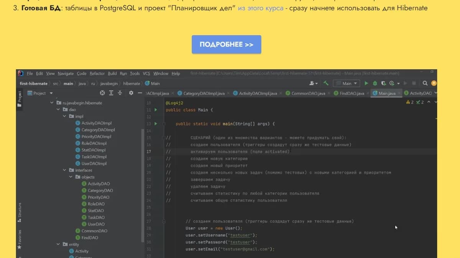Collapse the entity folder
Image resolution: width=460 pixels, height=258 pixels.
point(58,244)
